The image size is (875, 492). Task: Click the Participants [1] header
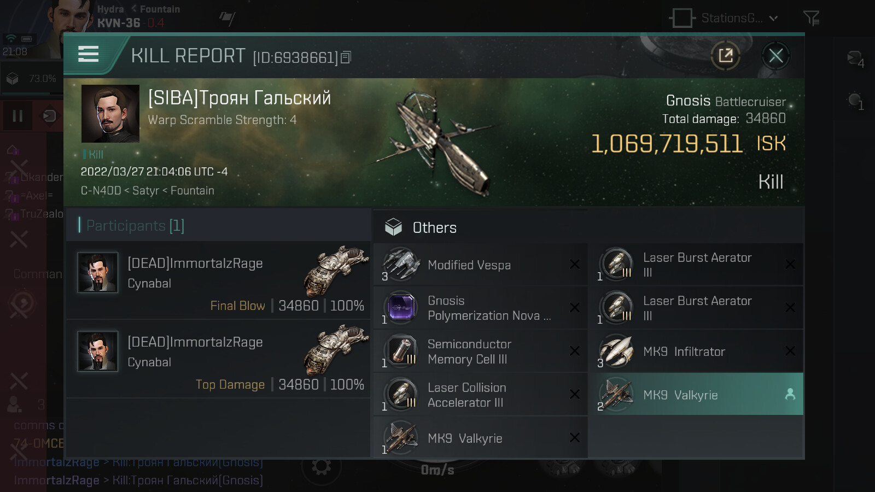coord(135,225)
